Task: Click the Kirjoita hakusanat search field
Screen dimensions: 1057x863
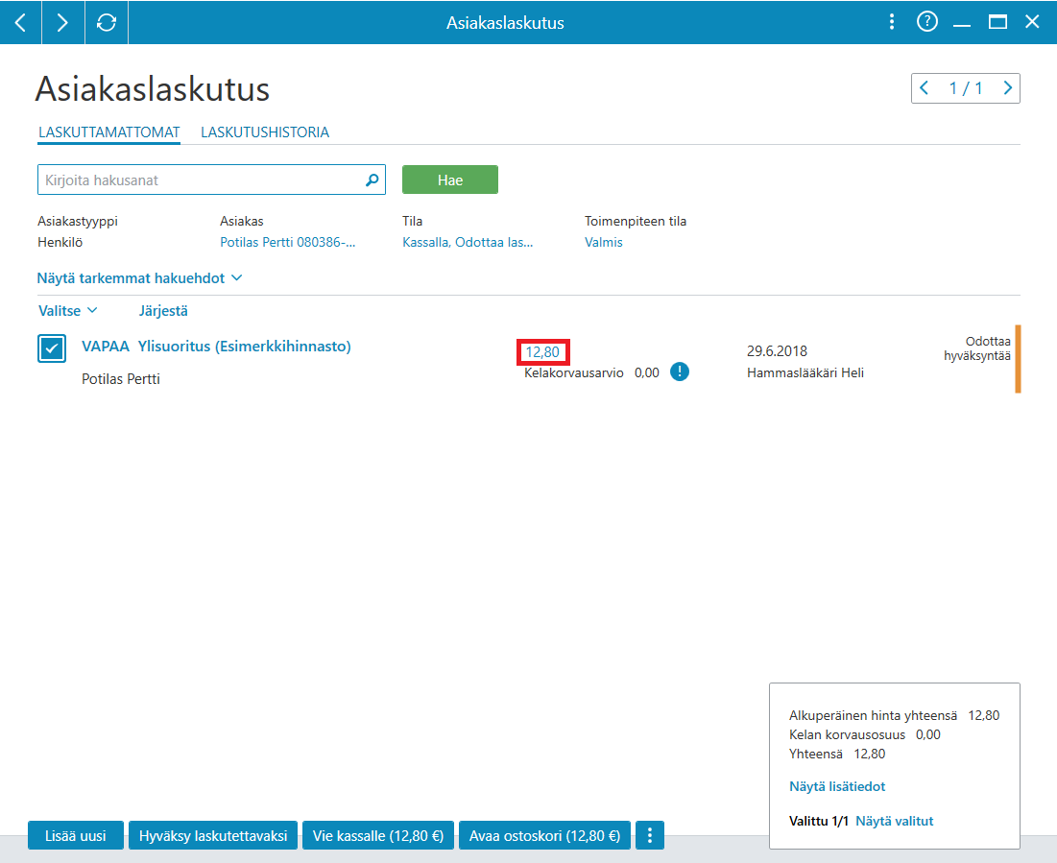Action: [203, 180]
